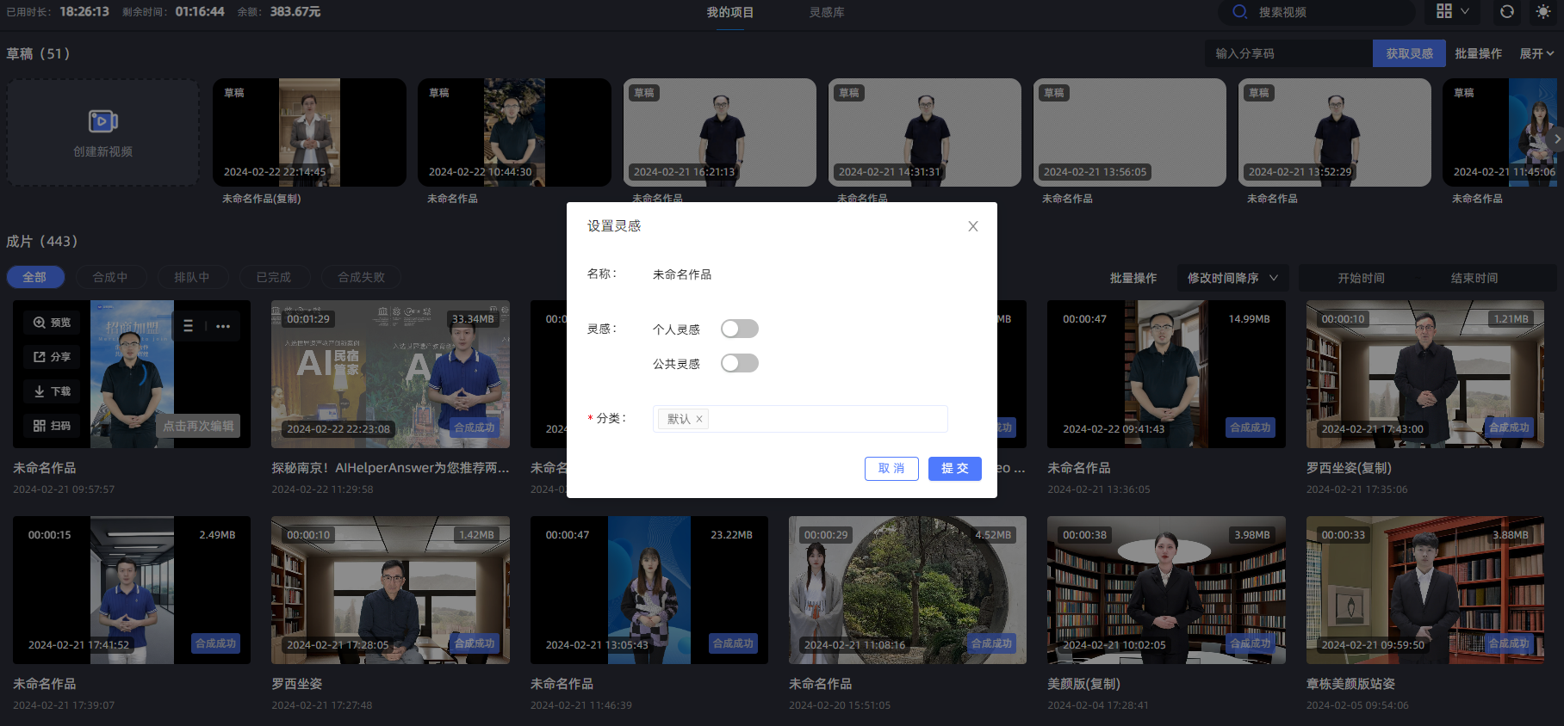This screenshot has width=1564, height=726.
Task: Click the 下载 download icon on first card
Action: [40, 391]
